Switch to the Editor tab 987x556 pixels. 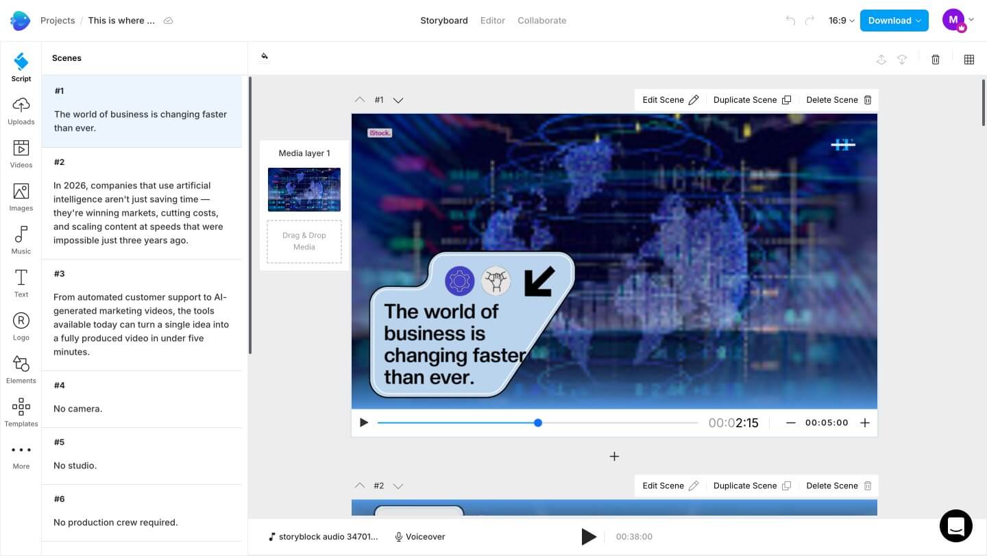(x=493, y=21)
